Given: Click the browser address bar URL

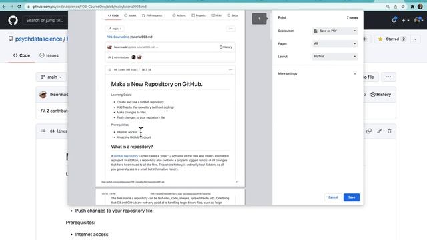Looking at the screenshot, I should coord(89,7).
